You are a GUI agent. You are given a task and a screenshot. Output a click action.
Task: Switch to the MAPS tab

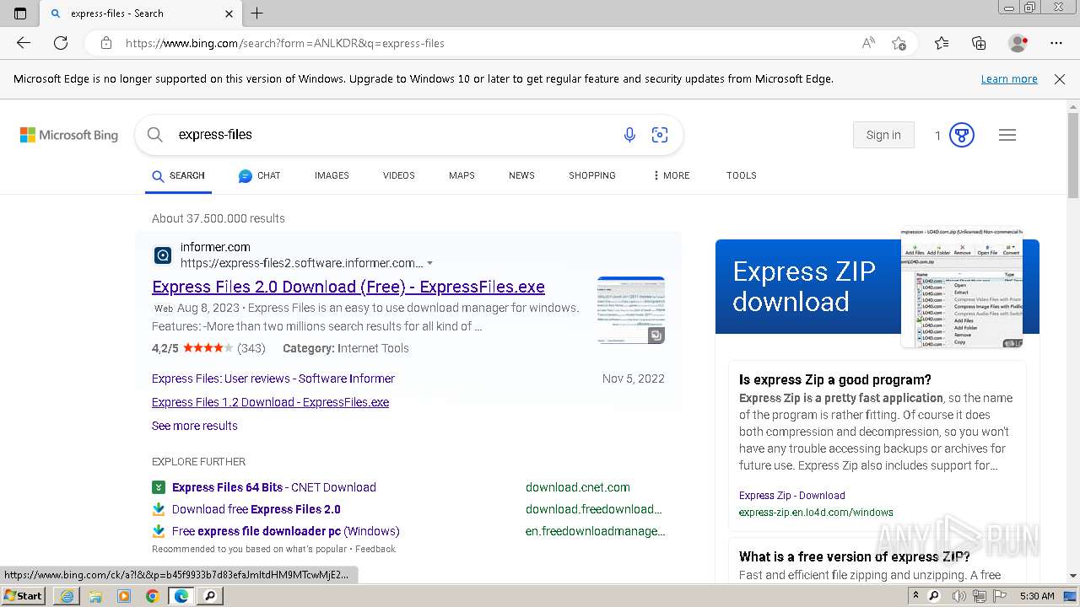point(462,175)
